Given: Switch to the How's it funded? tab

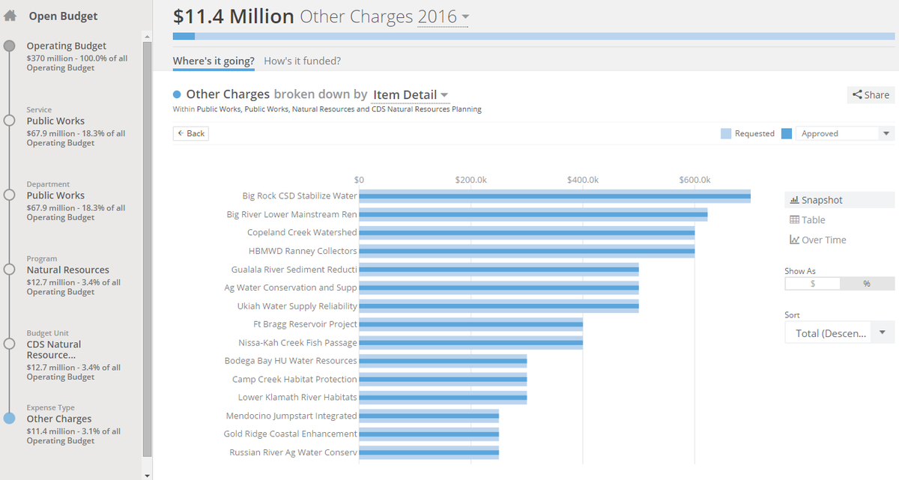Looking at the screenshot, I should (302, 61).
